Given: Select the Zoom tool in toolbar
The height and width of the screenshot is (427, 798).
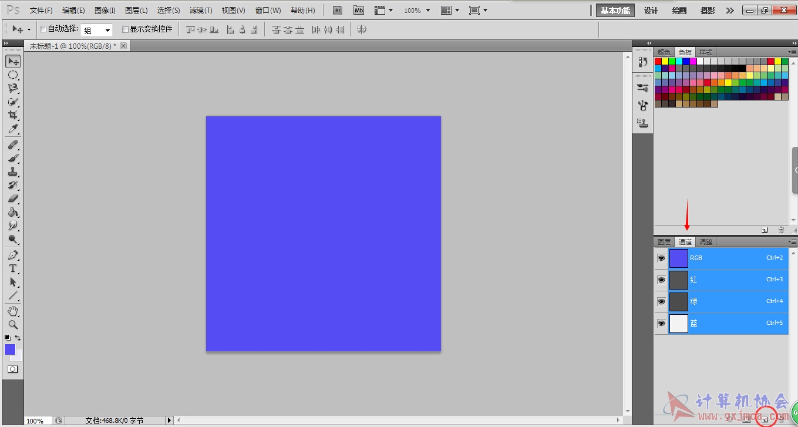Looking at the screenshot, I should tap(12, 324).
